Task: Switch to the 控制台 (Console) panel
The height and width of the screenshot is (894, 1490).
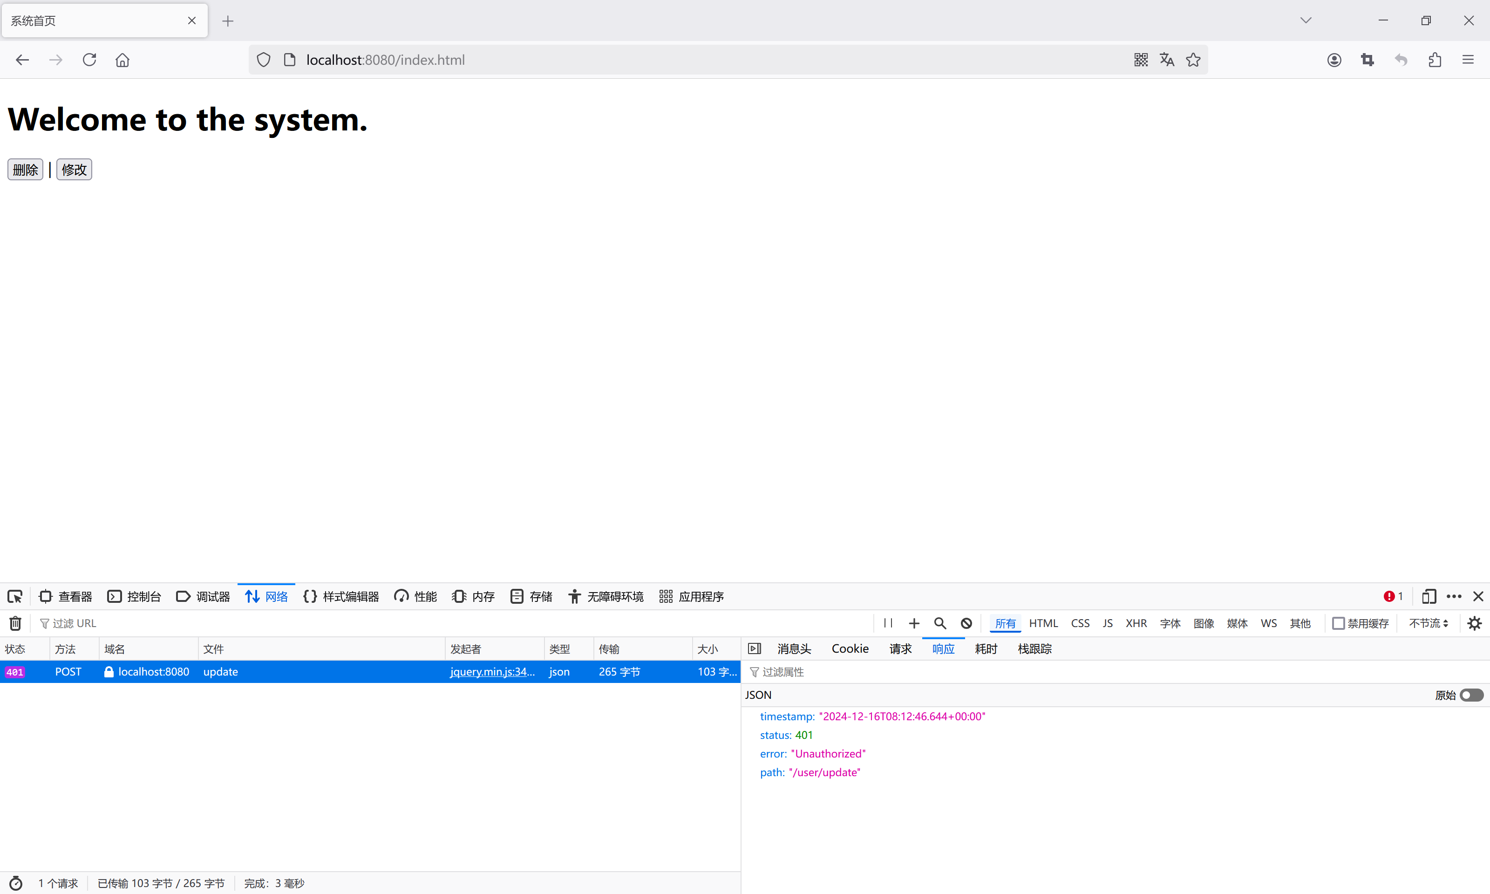Action: [134, 596]
